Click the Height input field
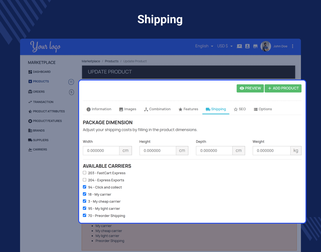 click(158, 151)
